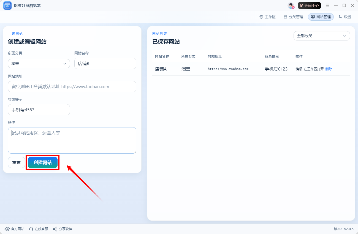Open the 全部分类 filter dropdown
Image resolution: width=358 pixels, height=234 pixels.
pyautogui.click(x=322, y=36)
